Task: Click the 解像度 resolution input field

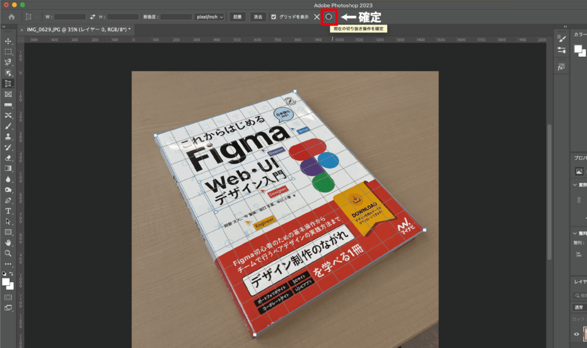Action: [176, 17]
